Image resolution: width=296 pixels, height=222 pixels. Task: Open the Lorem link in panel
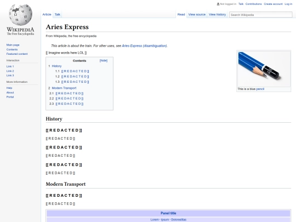point(155,220)
